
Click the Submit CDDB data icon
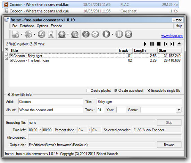tap(75, 34)
